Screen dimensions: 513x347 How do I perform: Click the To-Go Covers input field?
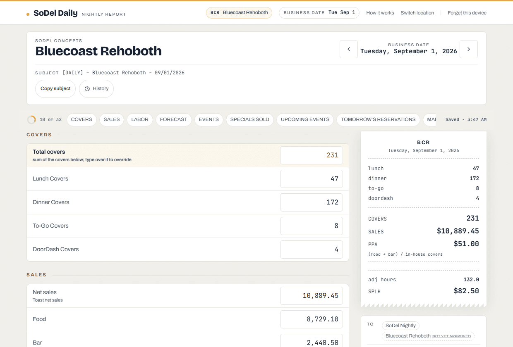[312, 226]
